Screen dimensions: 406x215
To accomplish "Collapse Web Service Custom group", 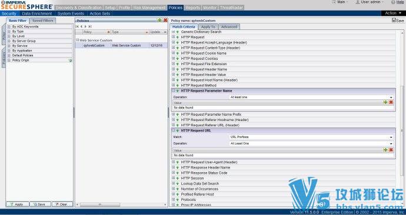I will point(78,40).
